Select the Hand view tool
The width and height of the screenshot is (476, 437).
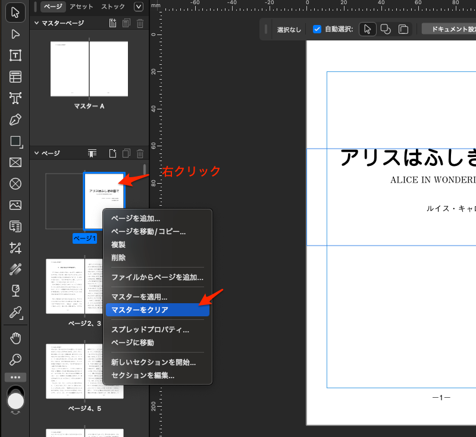[x=15, y=338]
